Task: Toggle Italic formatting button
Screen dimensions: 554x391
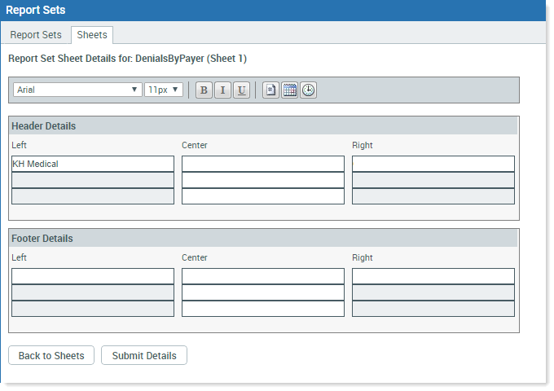Action: 222,90
